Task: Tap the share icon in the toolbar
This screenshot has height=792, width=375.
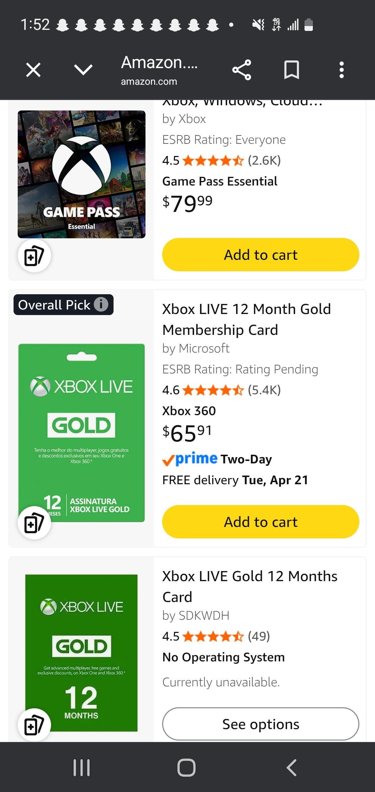Action: click(x=242, y=70)
